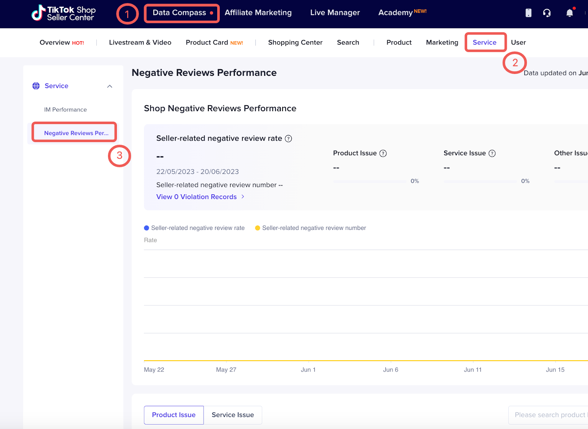
Task: Click the question mark next to Product Issue
Action: pyautogui.click(x=384, y=153)
